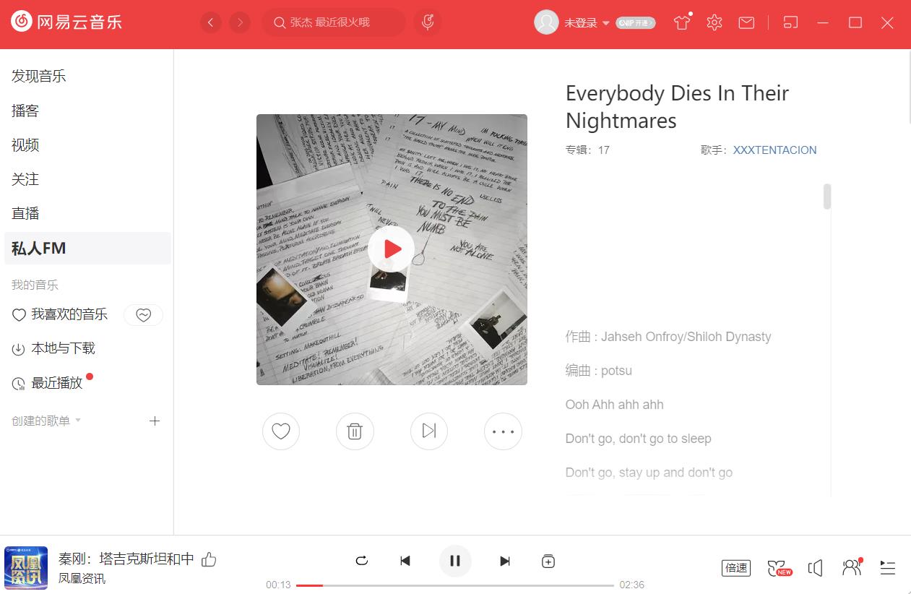
Task: Open more options three-dot button
Action: tap(503, 431)
